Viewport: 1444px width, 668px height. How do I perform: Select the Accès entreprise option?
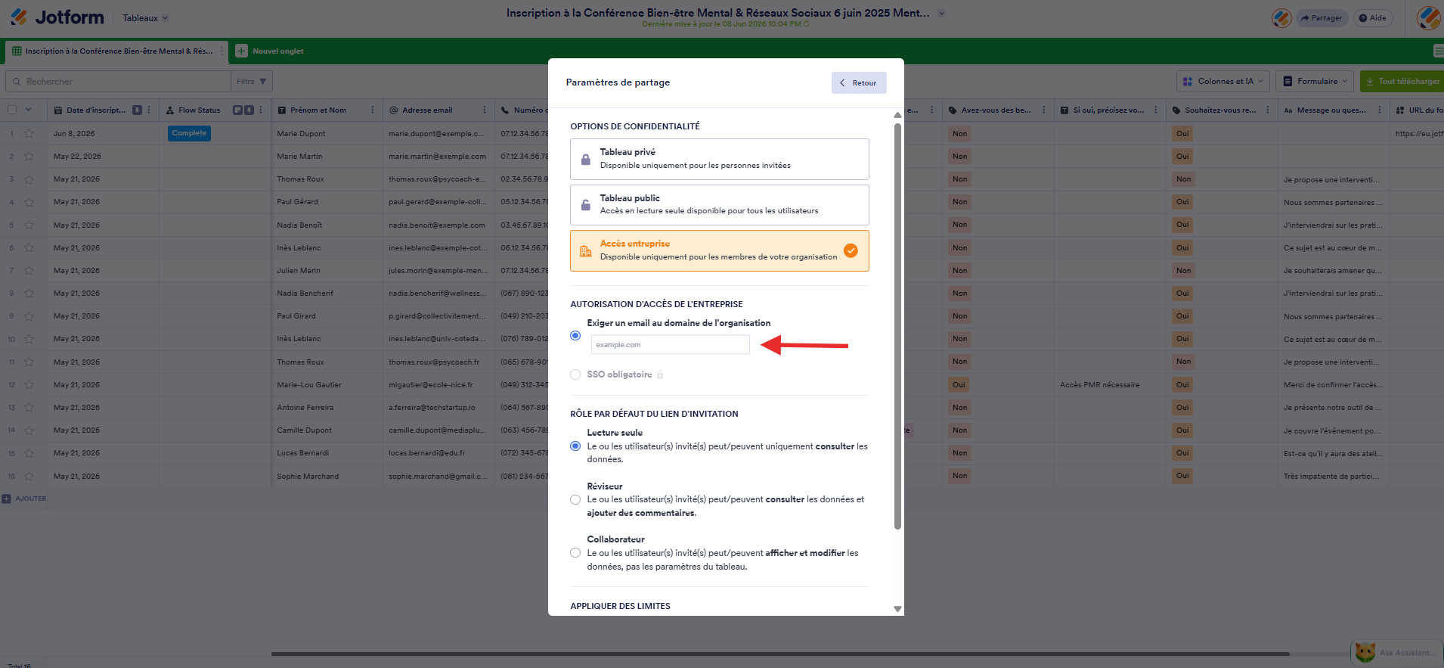pyautogui.click(x=719, y=250)
